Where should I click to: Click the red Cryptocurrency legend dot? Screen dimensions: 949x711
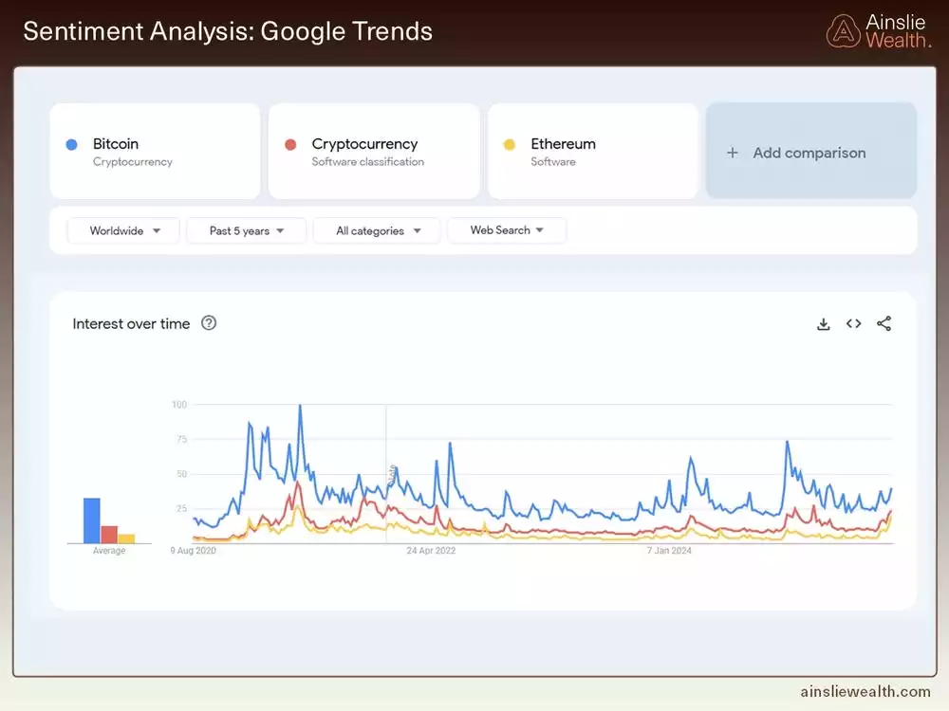pyautogui.click(x=290, y=144)
